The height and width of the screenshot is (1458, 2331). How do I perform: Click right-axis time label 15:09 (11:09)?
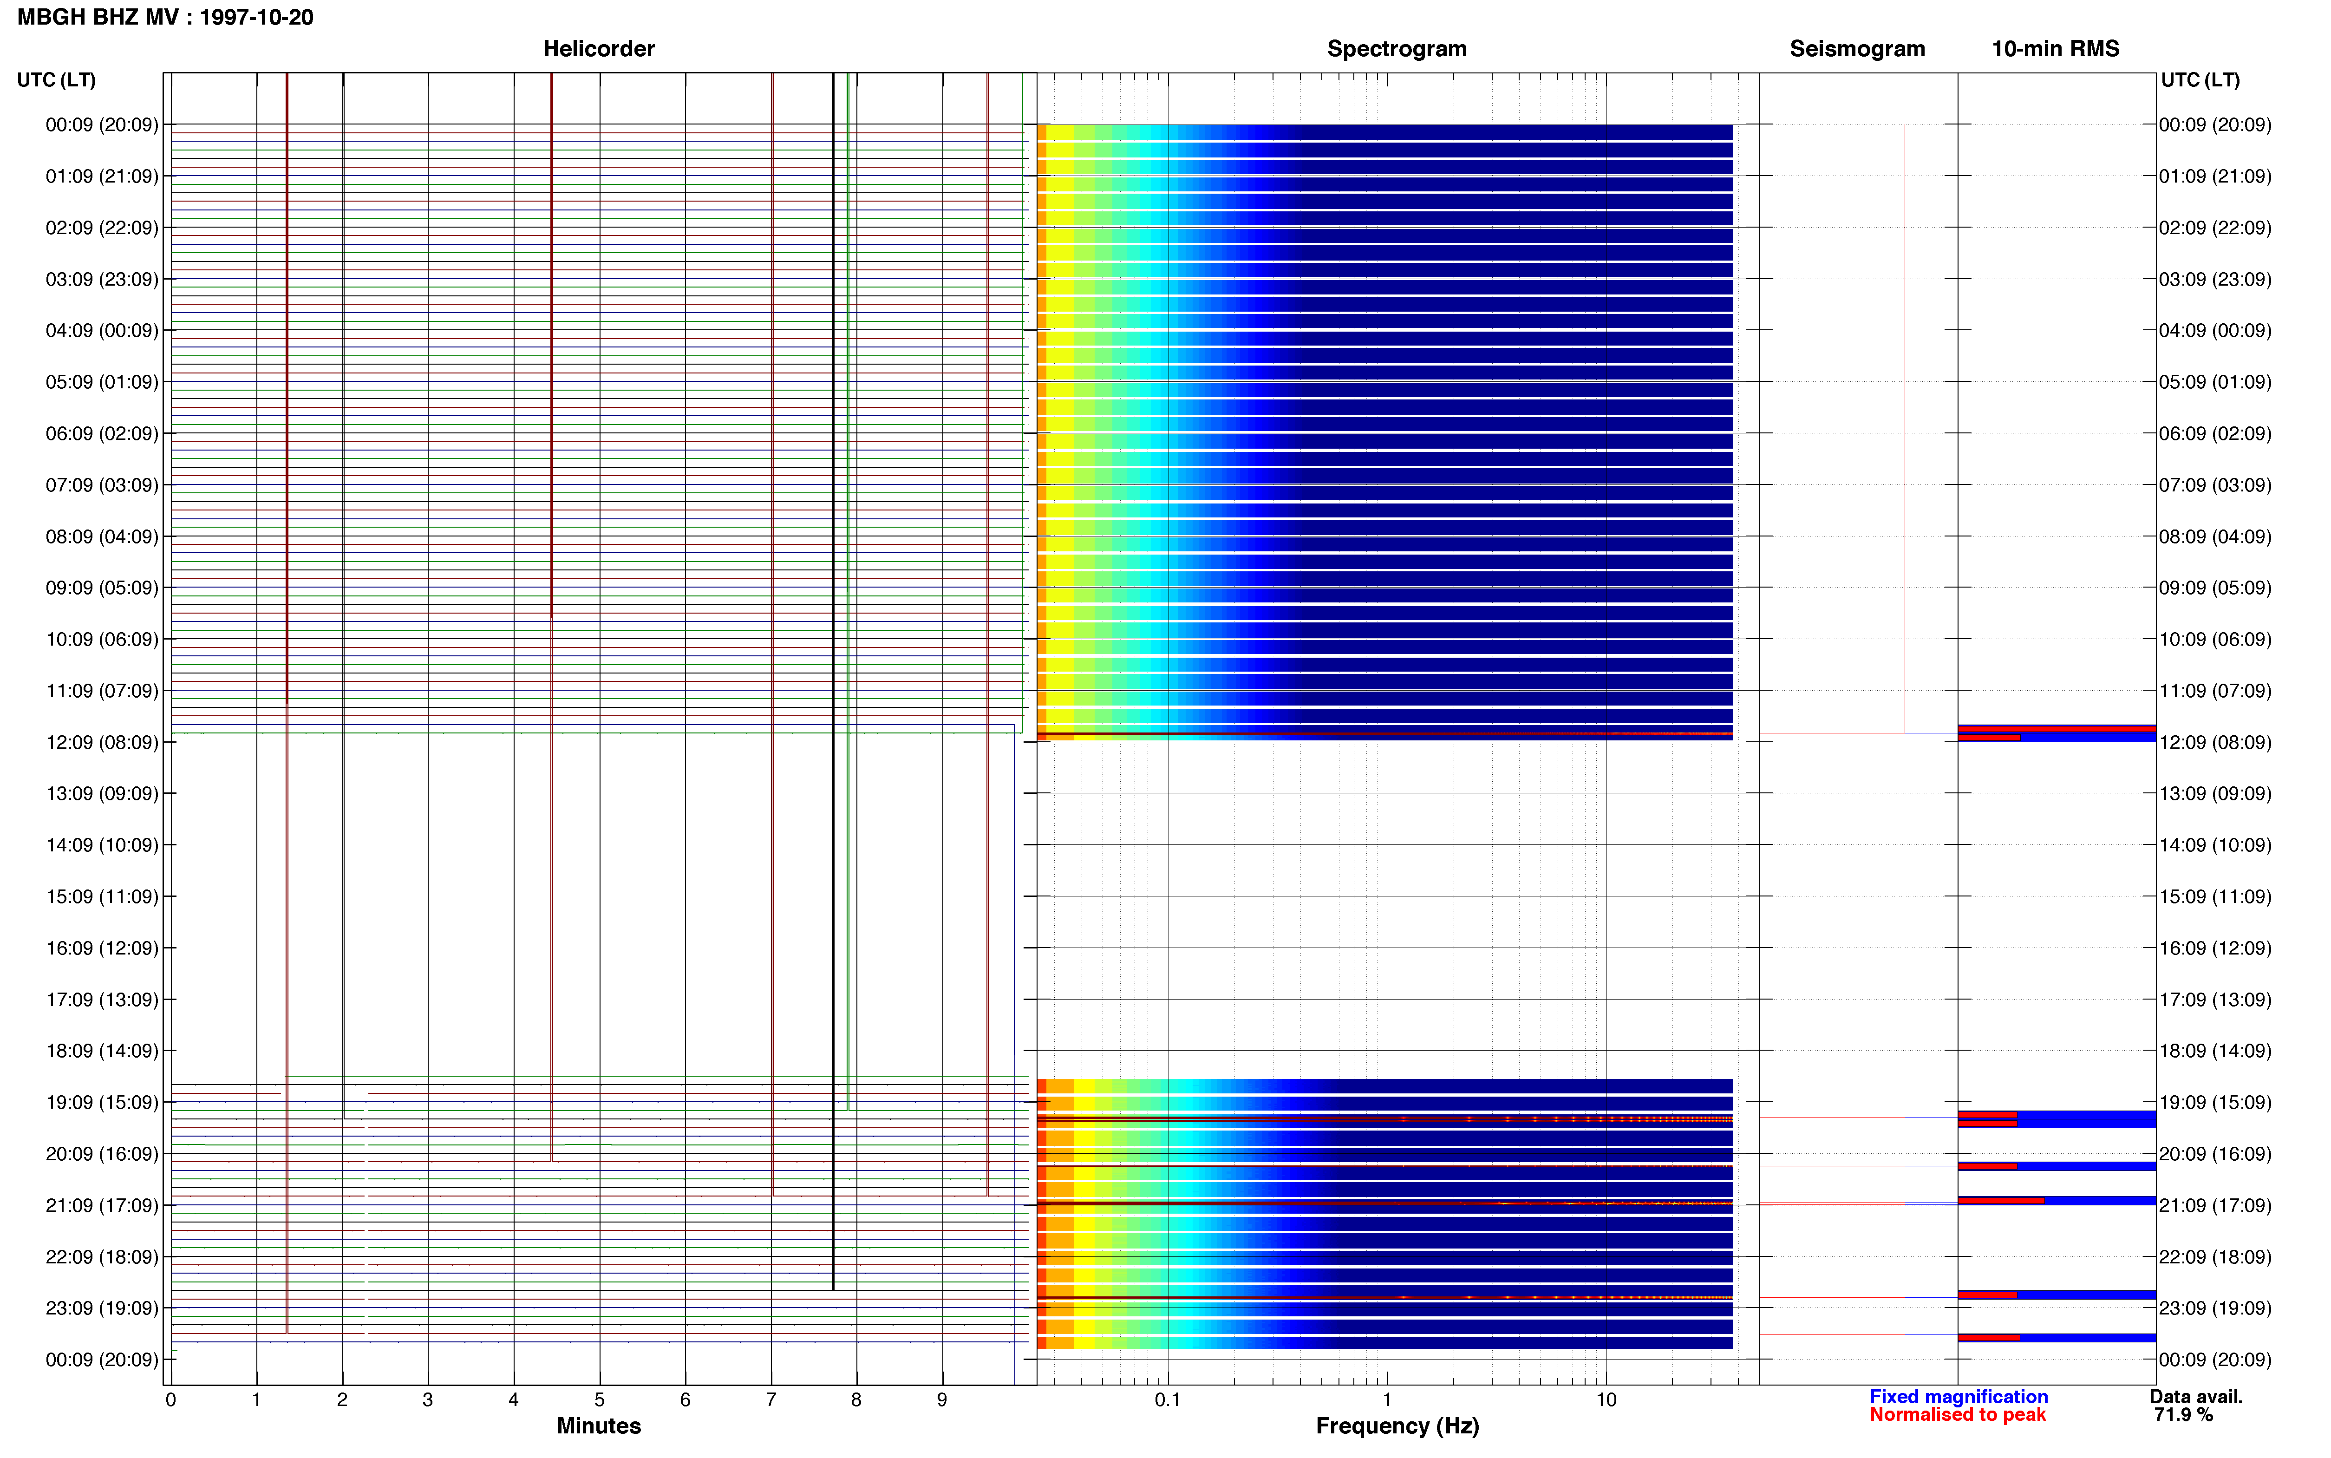[x=2215, y=897]
